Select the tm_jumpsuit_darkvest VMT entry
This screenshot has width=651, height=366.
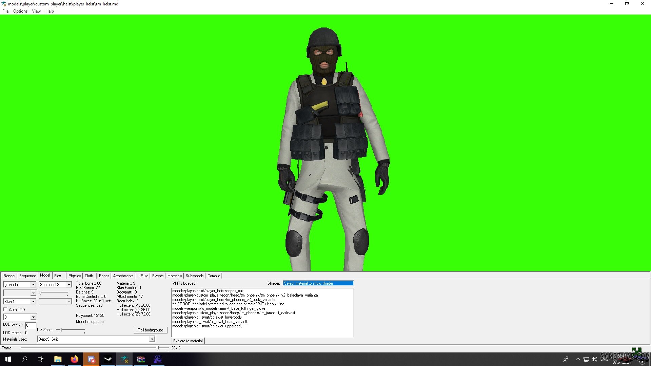tap(234, 313)
